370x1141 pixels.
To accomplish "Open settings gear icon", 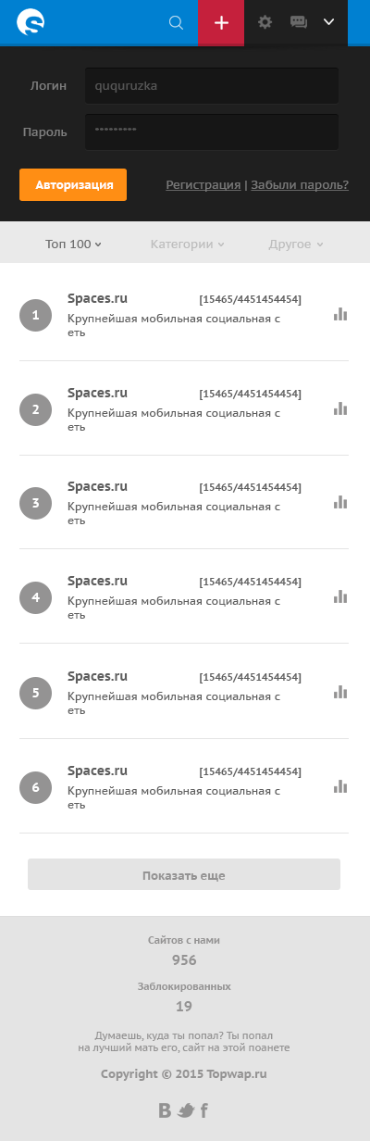I will coord(265,22).
